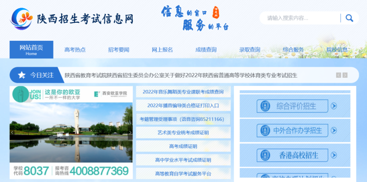Open the 成绩查询 menu item
The height and width of the screenshot is (182, 367).
point(206,50)
